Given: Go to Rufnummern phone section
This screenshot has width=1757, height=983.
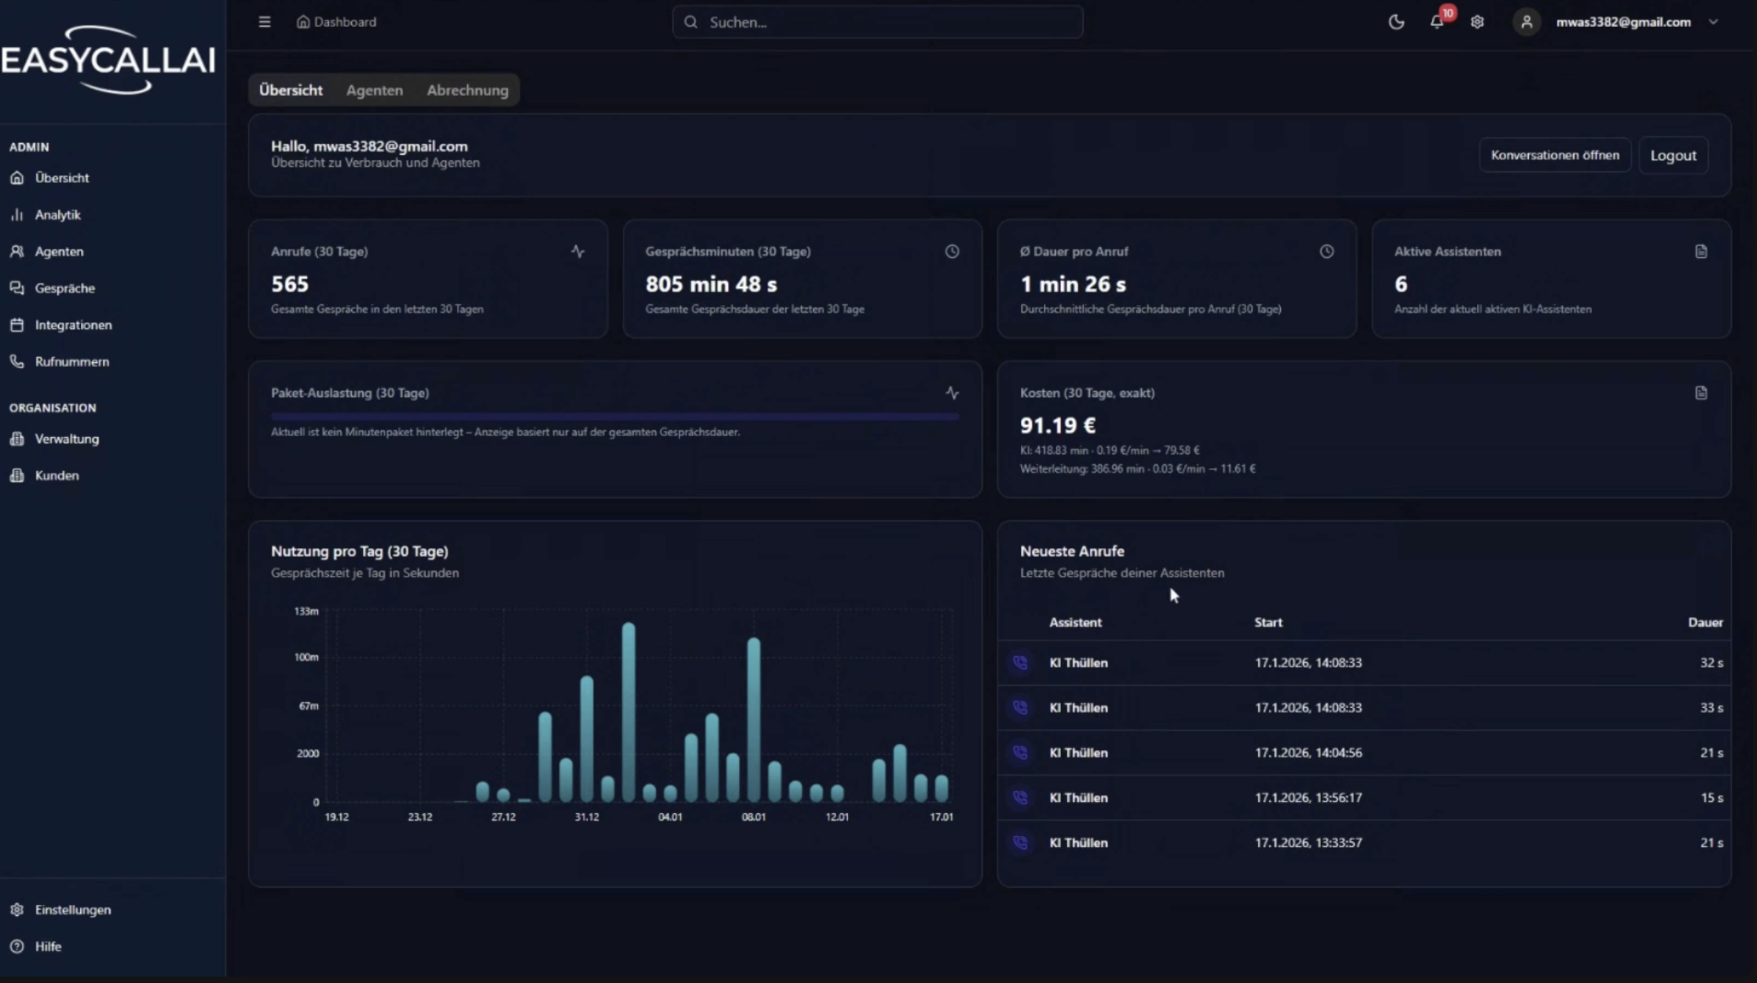Looking at the screenshot, I should click(x=72, y=362).
